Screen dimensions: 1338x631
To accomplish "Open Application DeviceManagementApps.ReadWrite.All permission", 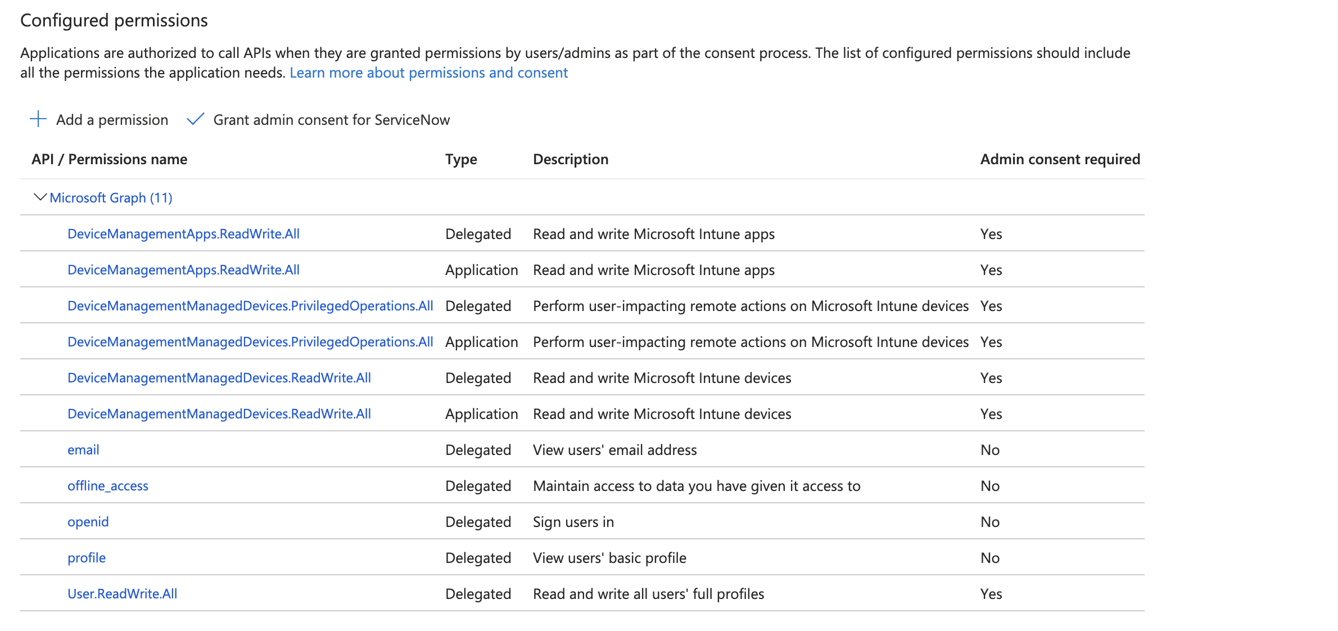I will pyautogui.click(x=183, y=270).
